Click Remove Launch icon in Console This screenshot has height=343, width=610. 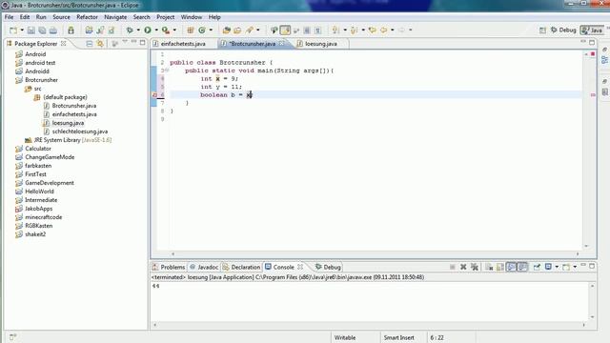pyautogui.click(x=463, y=267)
